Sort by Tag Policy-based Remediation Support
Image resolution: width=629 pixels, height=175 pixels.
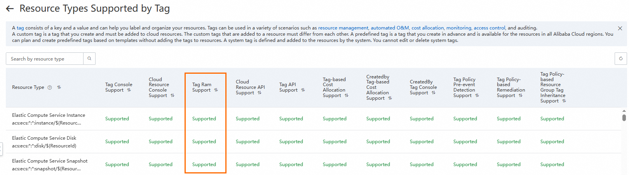[x=521, y=95]
